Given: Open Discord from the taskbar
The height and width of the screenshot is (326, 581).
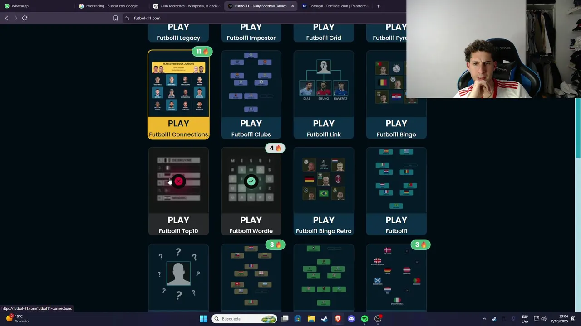Looking at the screenshot, I should coord(351,319).
